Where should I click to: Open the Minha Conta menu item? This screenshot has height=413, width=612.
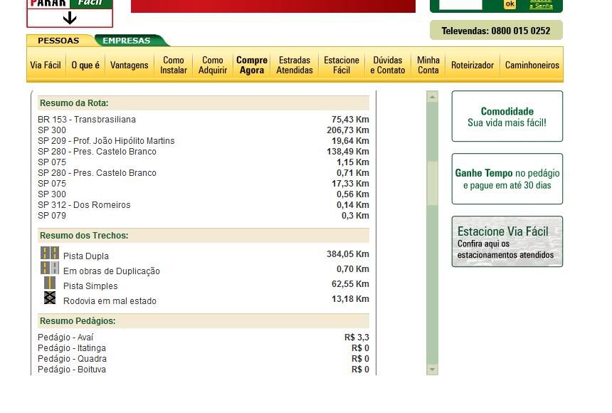(x=428, y=65)
